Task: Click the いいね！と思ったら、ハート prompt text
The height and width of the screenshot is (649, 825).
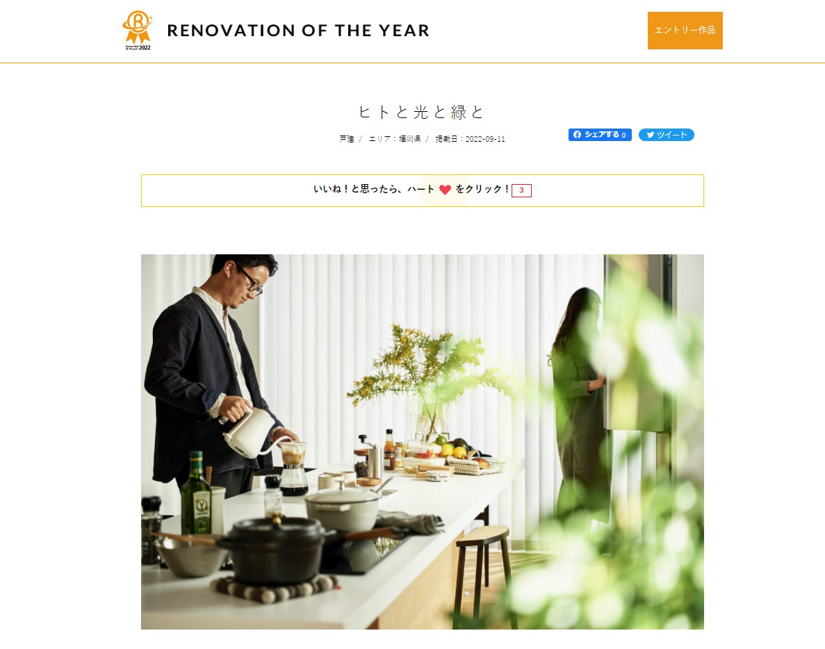Action: pos(374,189)
